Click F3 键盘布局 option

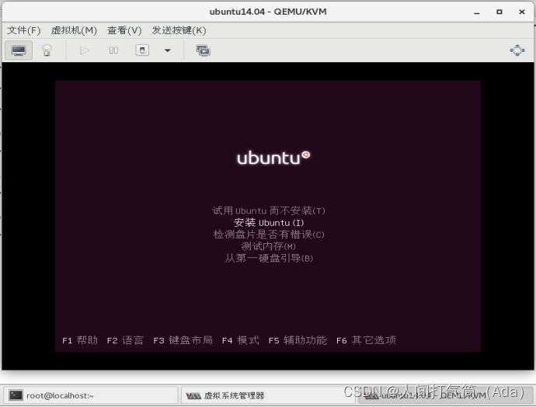pos(183,340)
